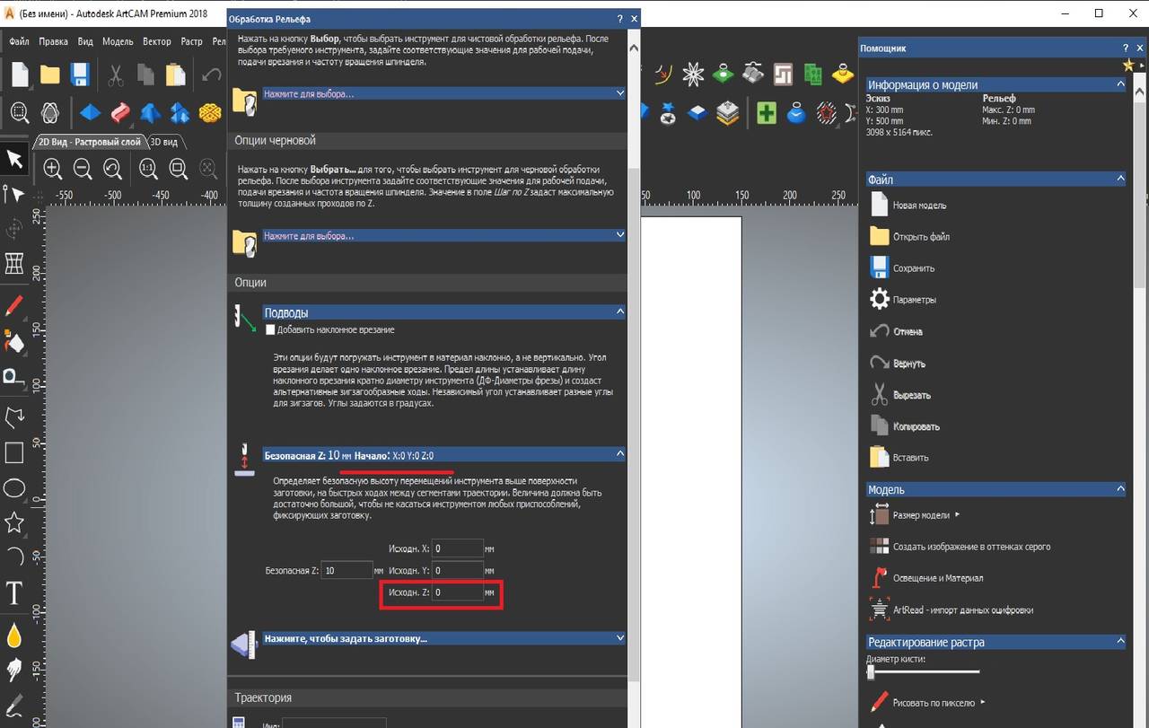Screen dimensions: 1149x728
Task: Click the 1:1 zoom magnifier icon
Action: point(149,168)
